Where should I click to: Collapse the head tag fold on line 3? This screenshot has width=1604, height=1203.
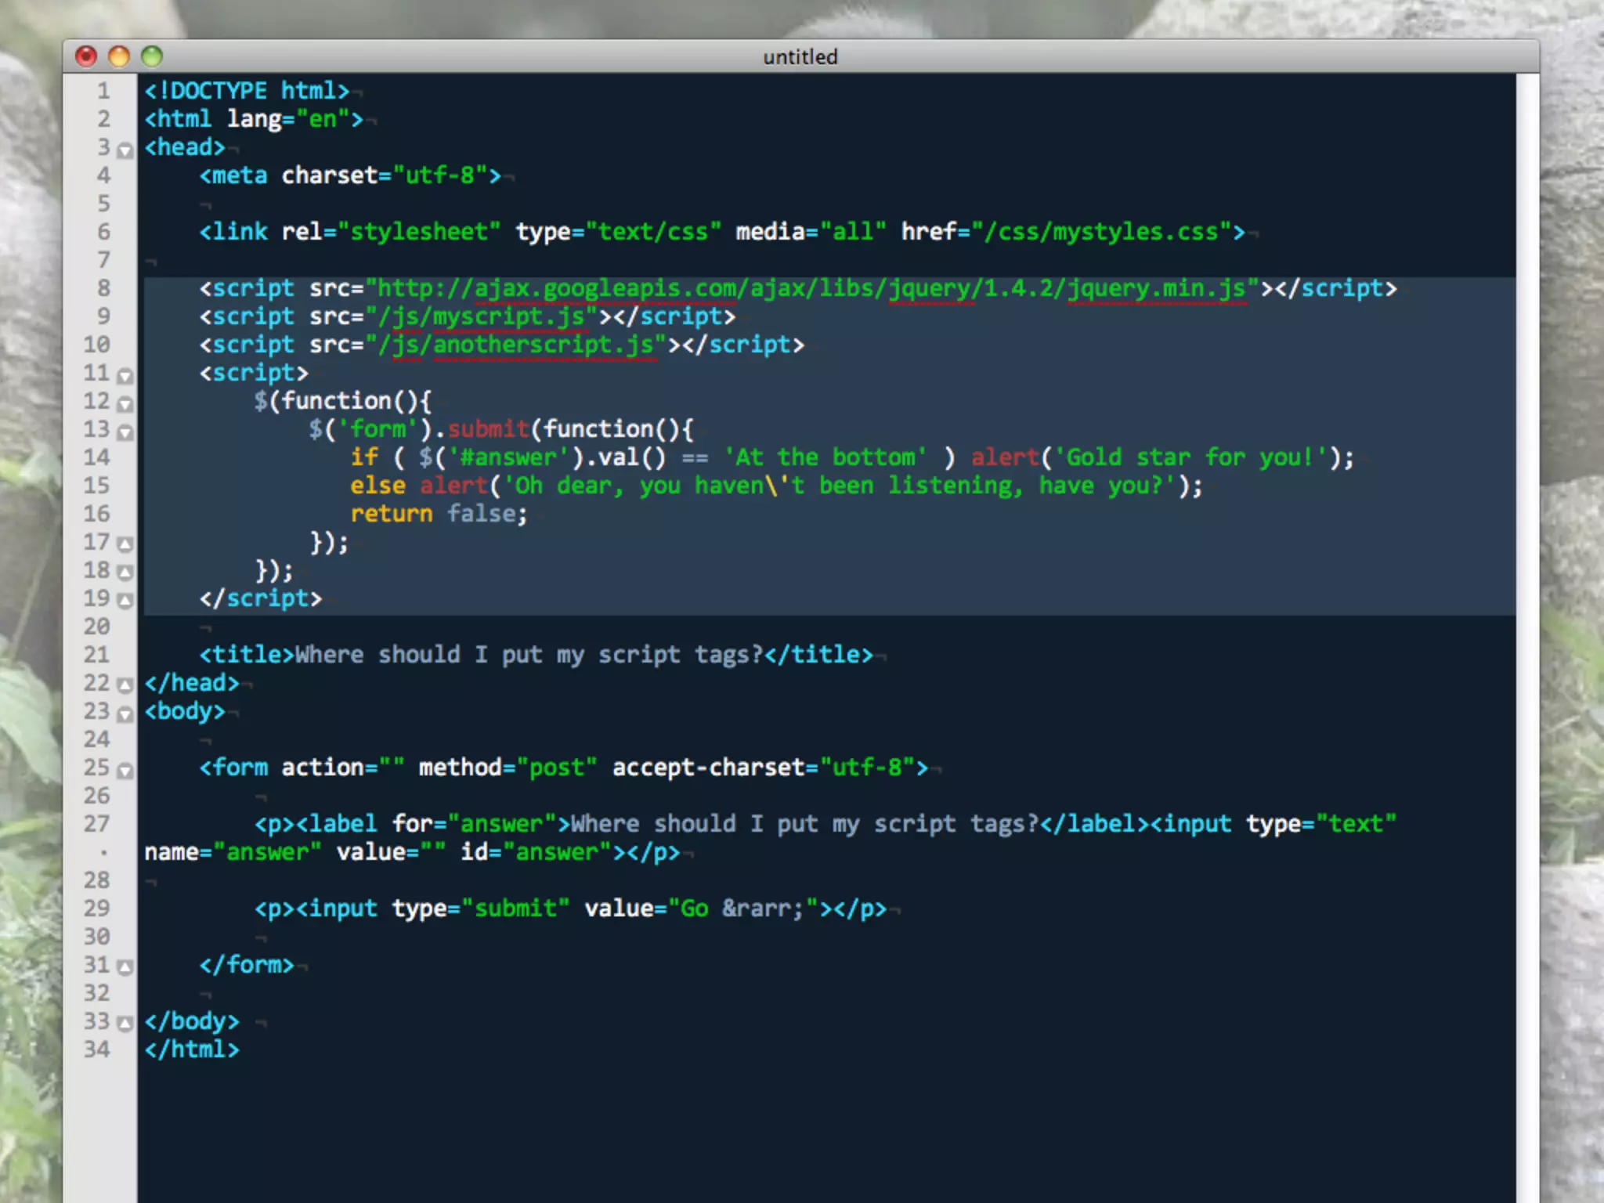point(125,150)
